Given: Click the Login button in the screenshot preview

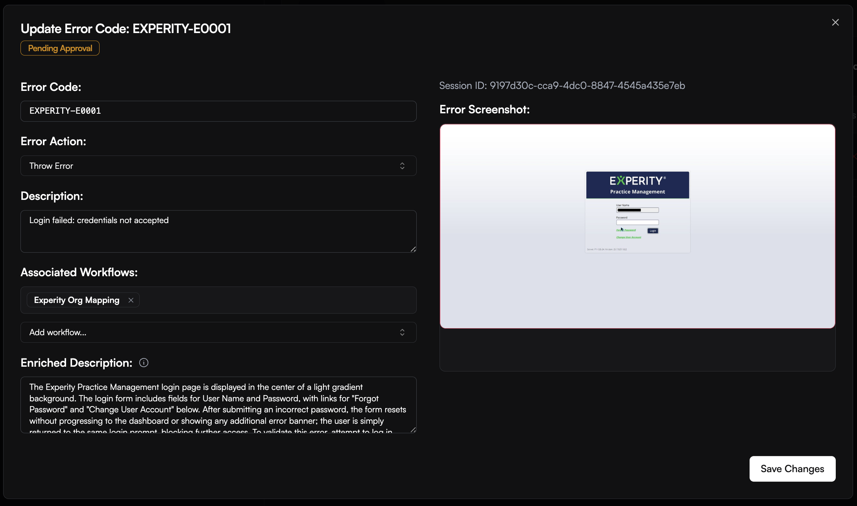Looking at the screenshot, I should tap(653, 231).
